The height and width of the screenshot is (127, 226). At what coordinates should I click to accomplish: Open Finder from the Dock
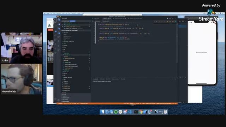(102, 112)
